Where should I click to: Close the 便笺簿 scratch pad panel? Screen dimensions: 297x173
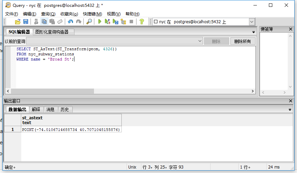pos(290,29)
